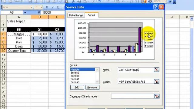Click the Bart name cell

coord(19,38)
